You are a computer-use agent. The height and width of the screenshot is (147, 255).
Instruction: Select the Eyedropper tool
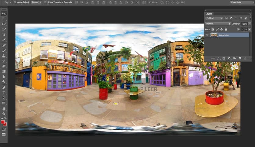(4, 40)
